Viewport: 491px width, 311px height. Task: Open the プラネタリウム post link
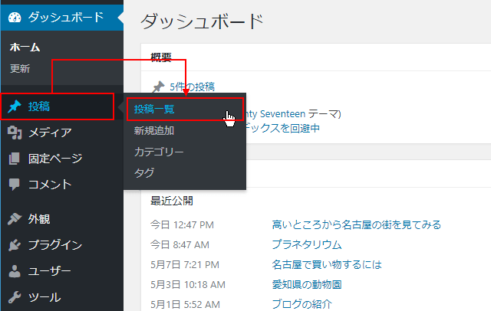click(307, 244)
